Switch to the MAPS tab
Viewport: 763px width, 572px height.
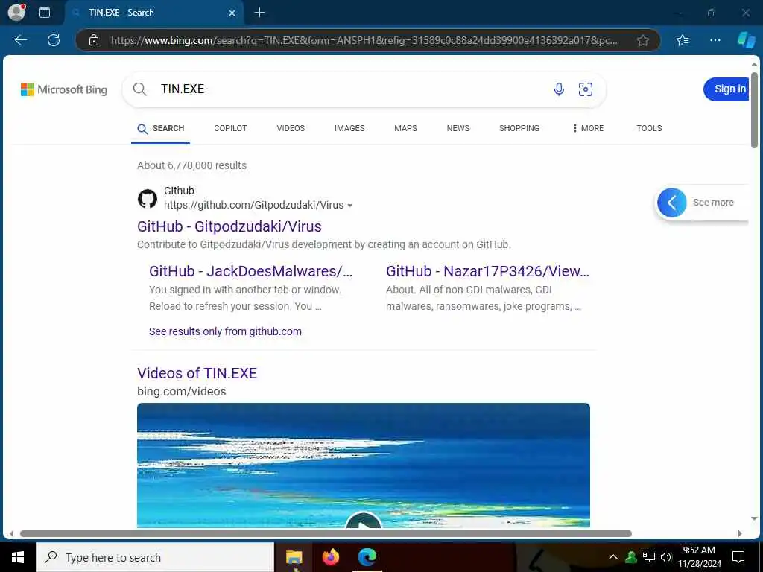click(405, 128)
